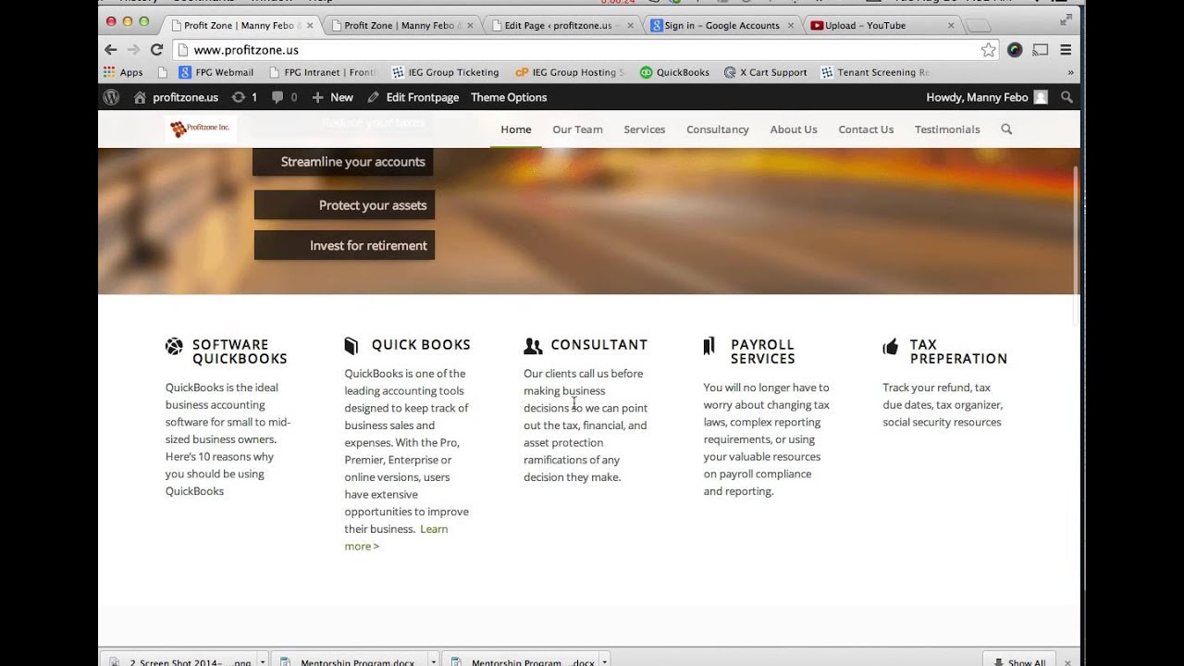
Task: Open the Screen Shot 2014 download dropdown arrow
Action: (x=263, y=661)
